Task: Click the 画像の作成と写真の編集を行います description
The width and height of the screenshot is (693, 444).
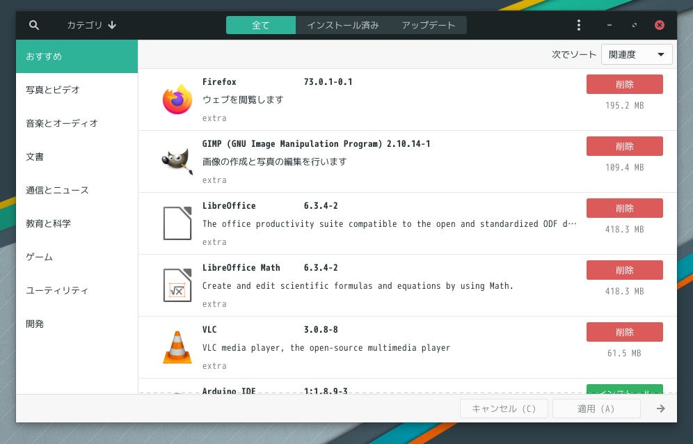Action: 274,162
